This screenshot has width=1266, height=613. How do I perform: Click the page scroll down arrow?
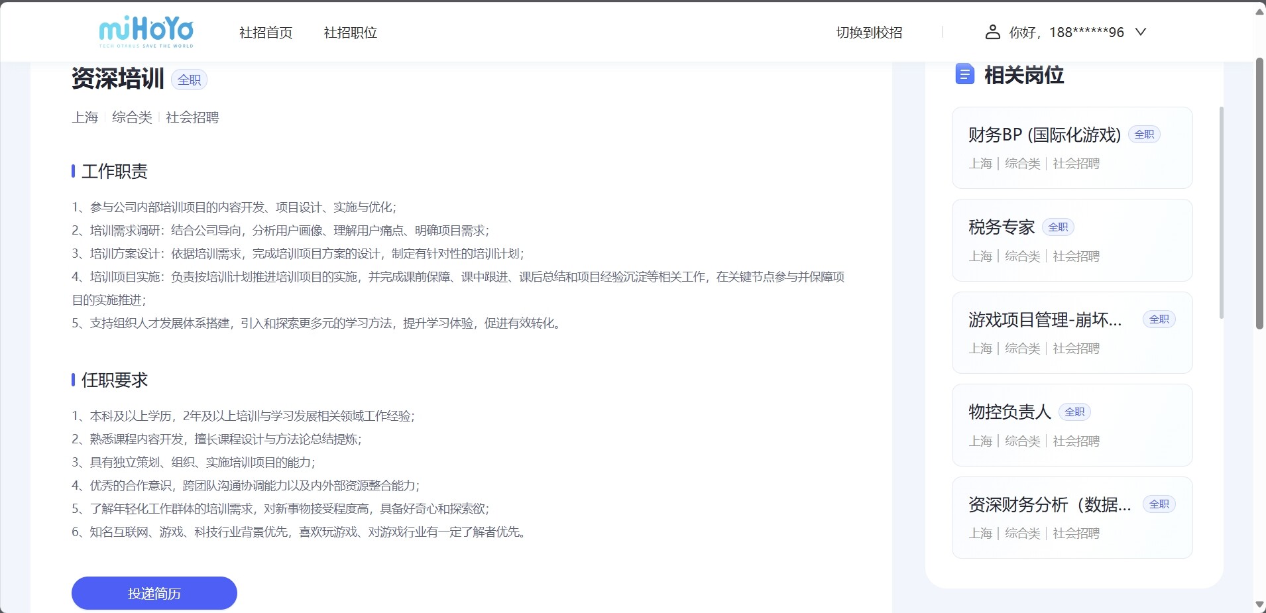(1259, 604)
